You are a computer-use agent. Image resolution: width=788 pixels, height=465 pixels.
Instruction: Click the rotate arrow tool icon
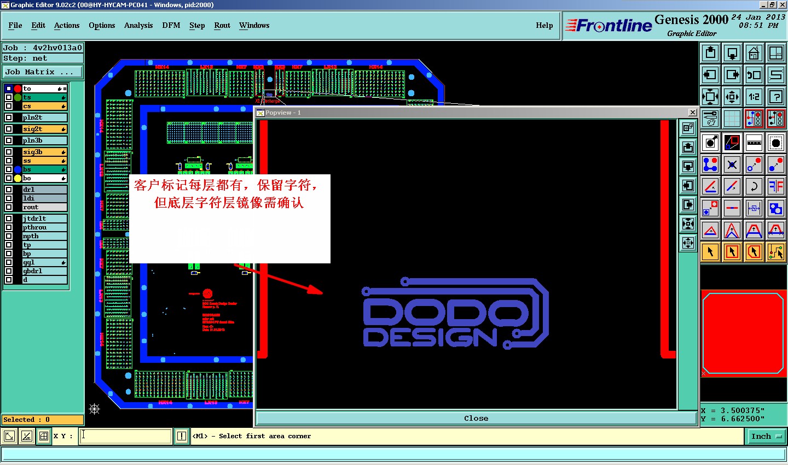[x=754, y=186]
